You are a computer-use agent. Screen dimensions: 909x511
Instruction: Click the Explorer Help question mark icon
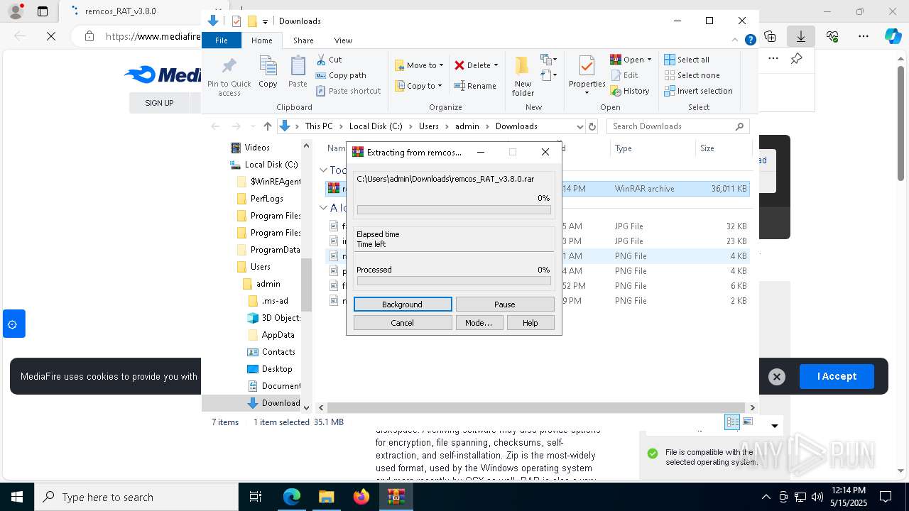[x=750, y=40]
